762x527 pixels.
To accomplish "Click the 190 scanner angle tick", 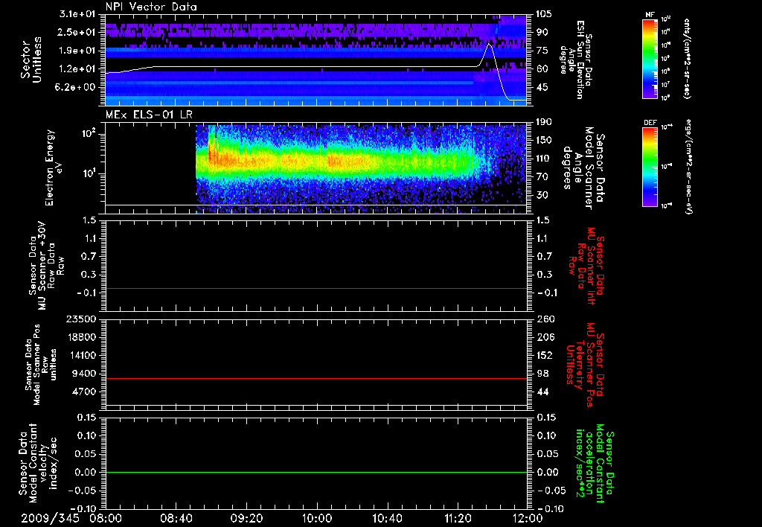I will tap(543, 122).
